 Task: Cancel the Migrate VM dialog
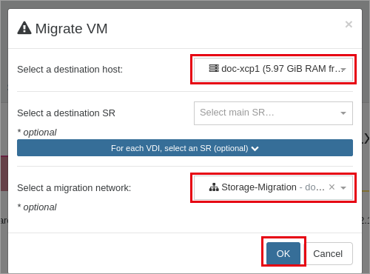tap(328, 253)
